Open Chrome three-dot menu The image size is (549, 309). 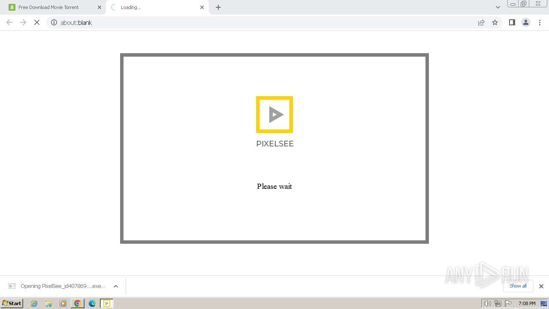tap(540, 22)
